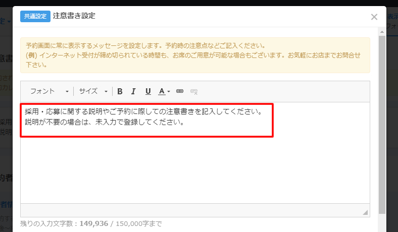Image resolution: width=398 pixels, height=232 pixels.
Task: Underline the selected text
Action: pyautogui.click(x=148, y=91)
